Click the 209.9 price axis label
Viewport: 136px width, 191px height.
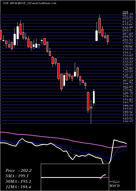(127, 30)
